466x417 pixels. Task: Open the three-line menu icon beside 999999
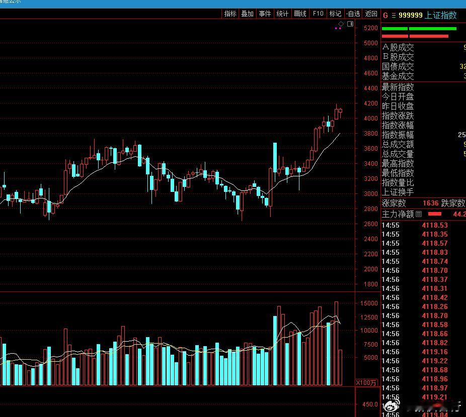(x=394, y=16)
